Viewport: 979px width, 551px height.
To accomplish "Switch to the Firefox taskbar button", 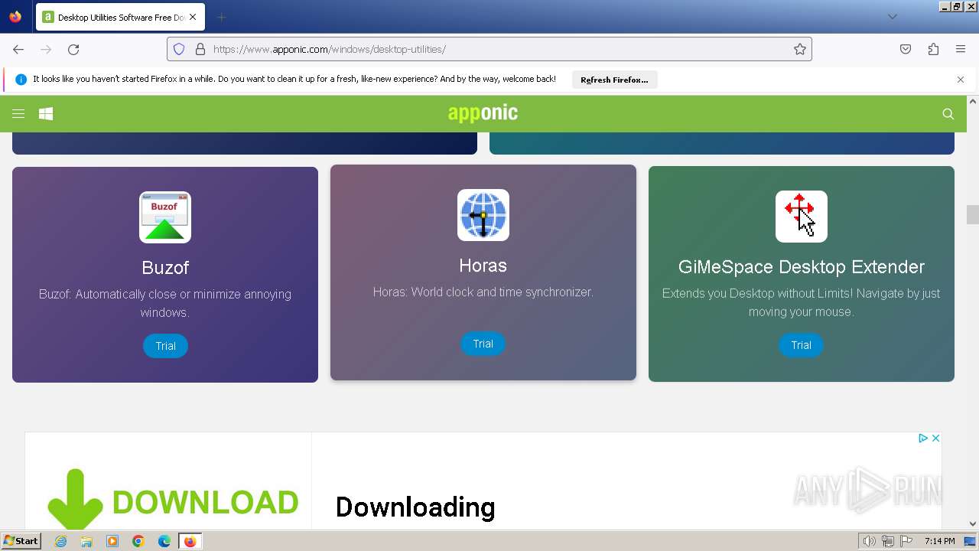I will [x=190, y=541].
